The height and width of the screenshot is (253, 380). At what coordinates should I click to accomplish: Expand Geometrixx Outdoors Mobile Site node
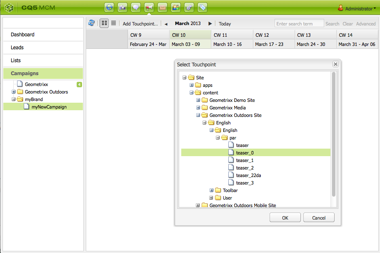pyautogui.click(x=198, y=205)
